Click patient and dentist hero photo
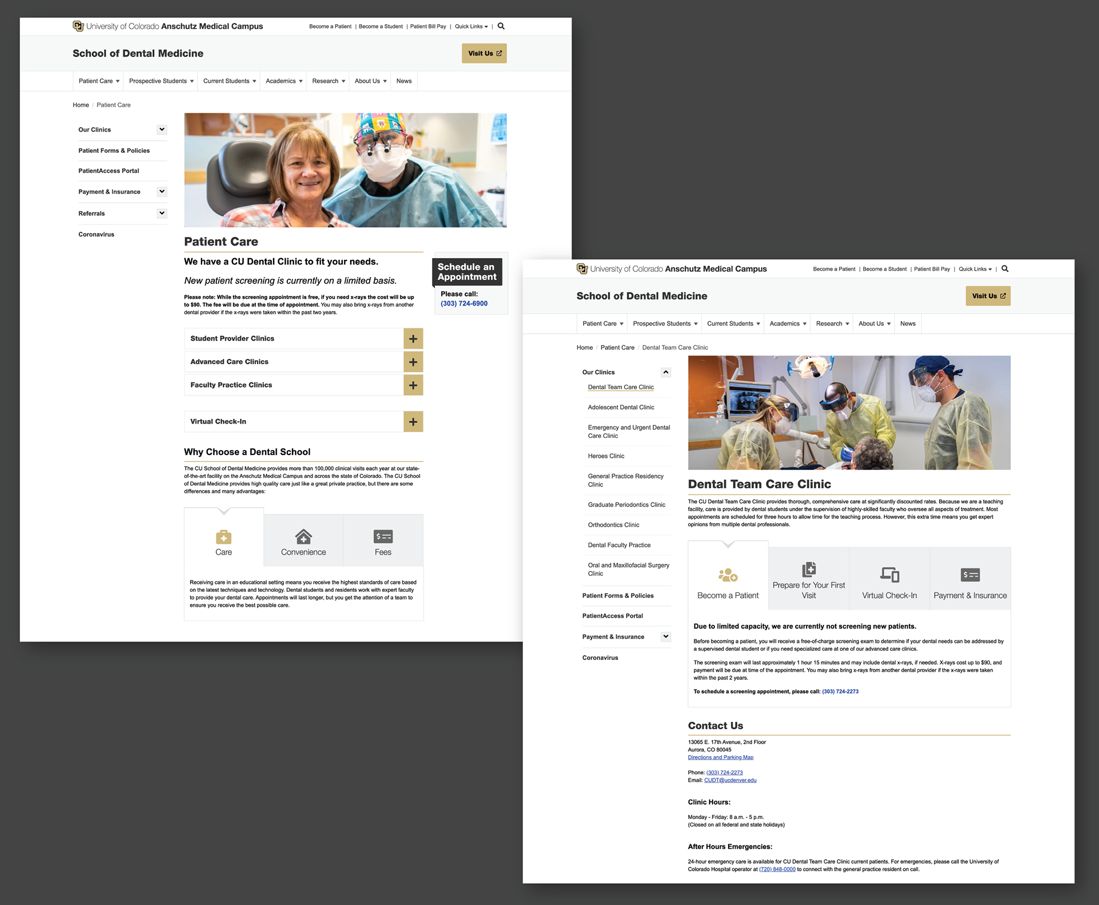The image size is (1099, 905). pyautogui.click(x=345, y=170)
